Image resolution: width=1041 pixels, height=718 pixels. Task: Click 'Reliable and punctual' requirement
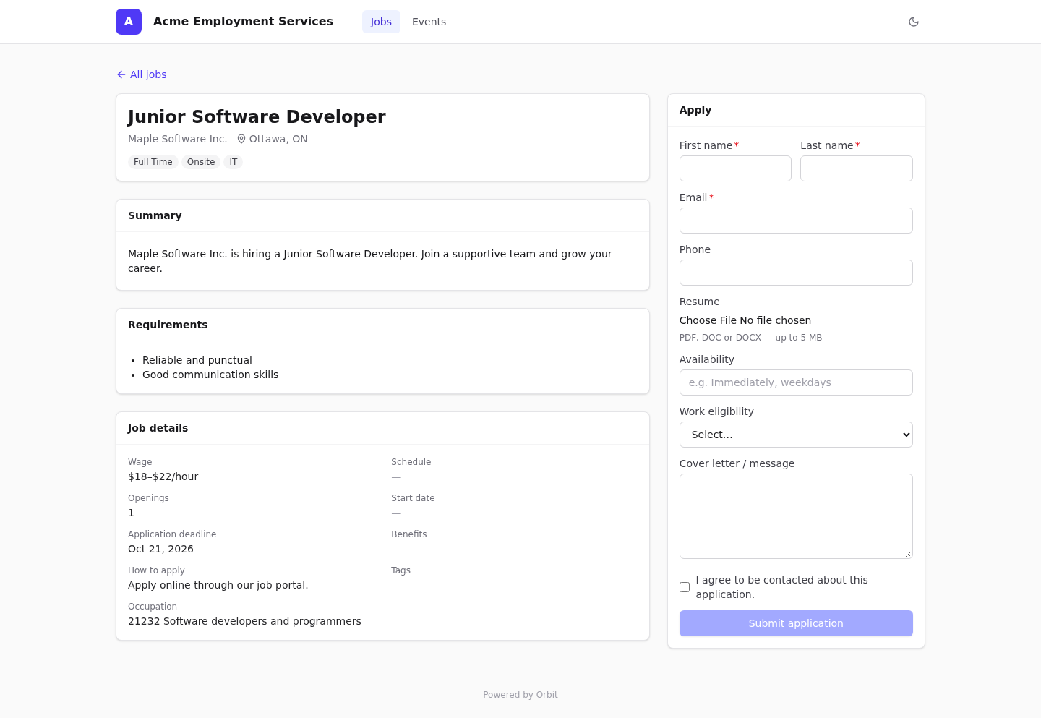[x=197, y=360]
